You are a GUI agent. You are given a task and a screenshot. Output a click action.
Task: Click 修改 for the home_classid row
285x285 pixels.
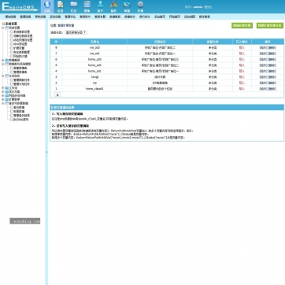click(x=264, y=89)
